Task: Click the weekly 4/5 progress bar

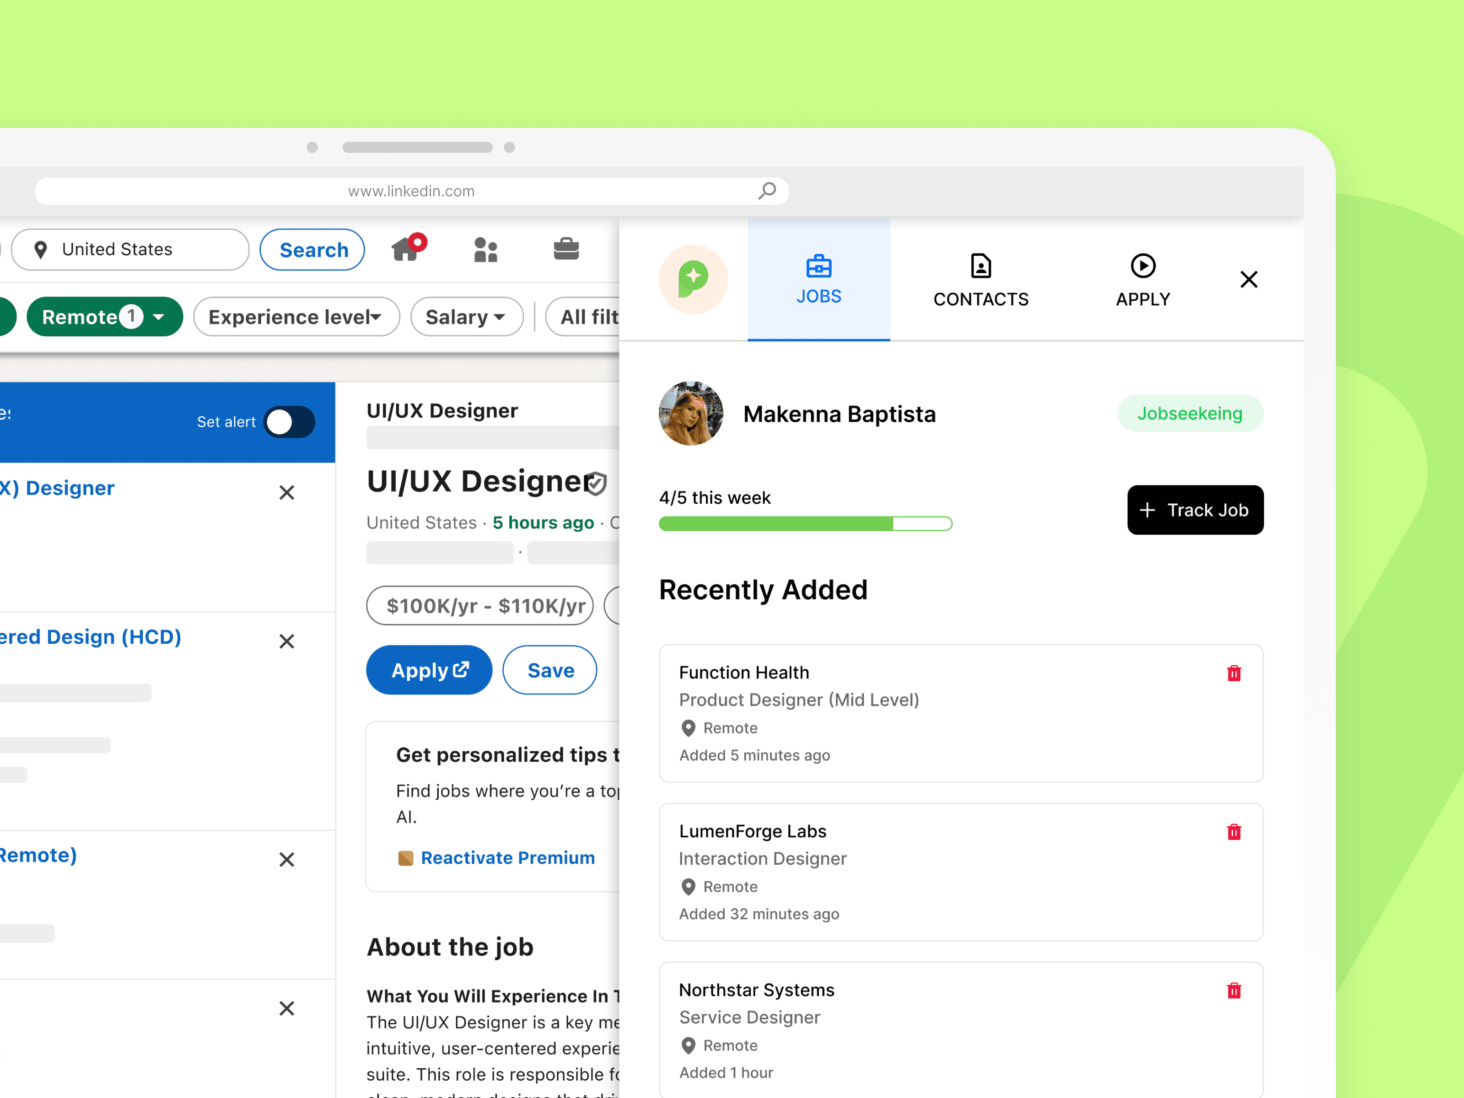Action: 805,523
